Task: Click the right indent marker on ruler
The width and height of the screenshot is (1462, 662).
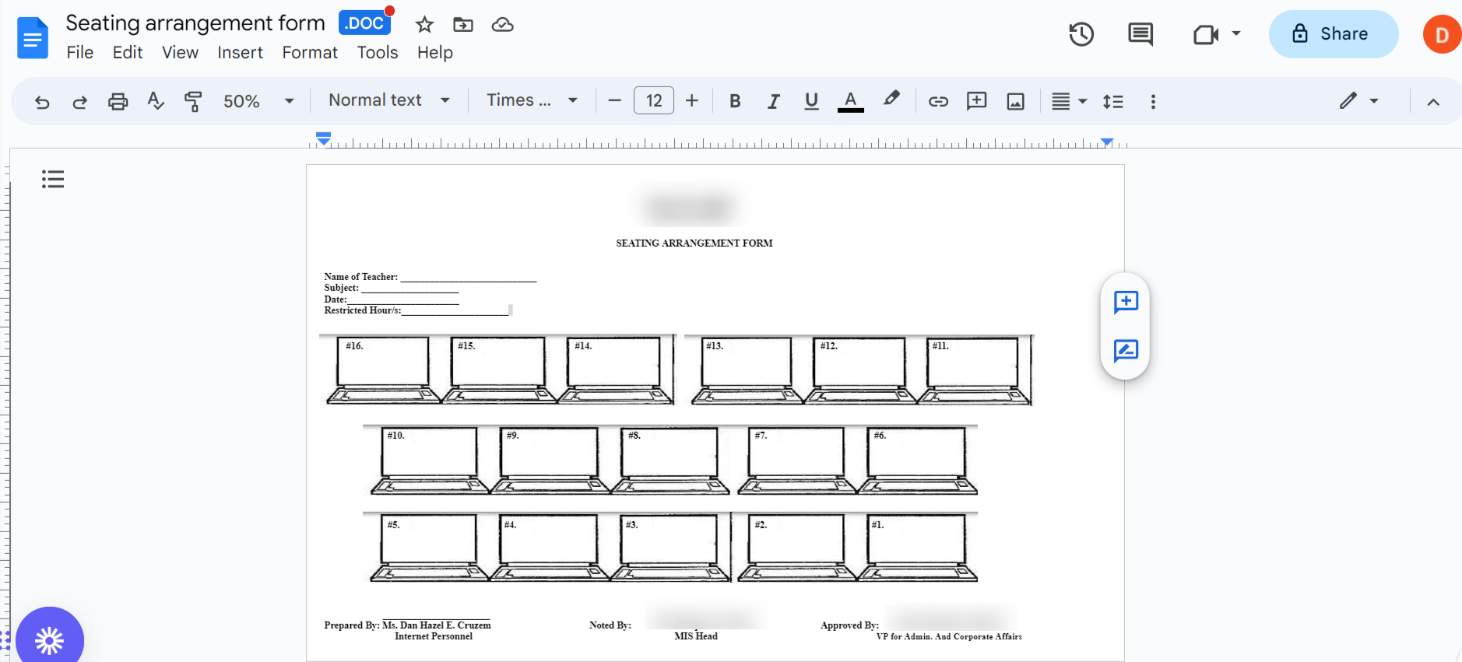Action: [x=1106, y=142]
